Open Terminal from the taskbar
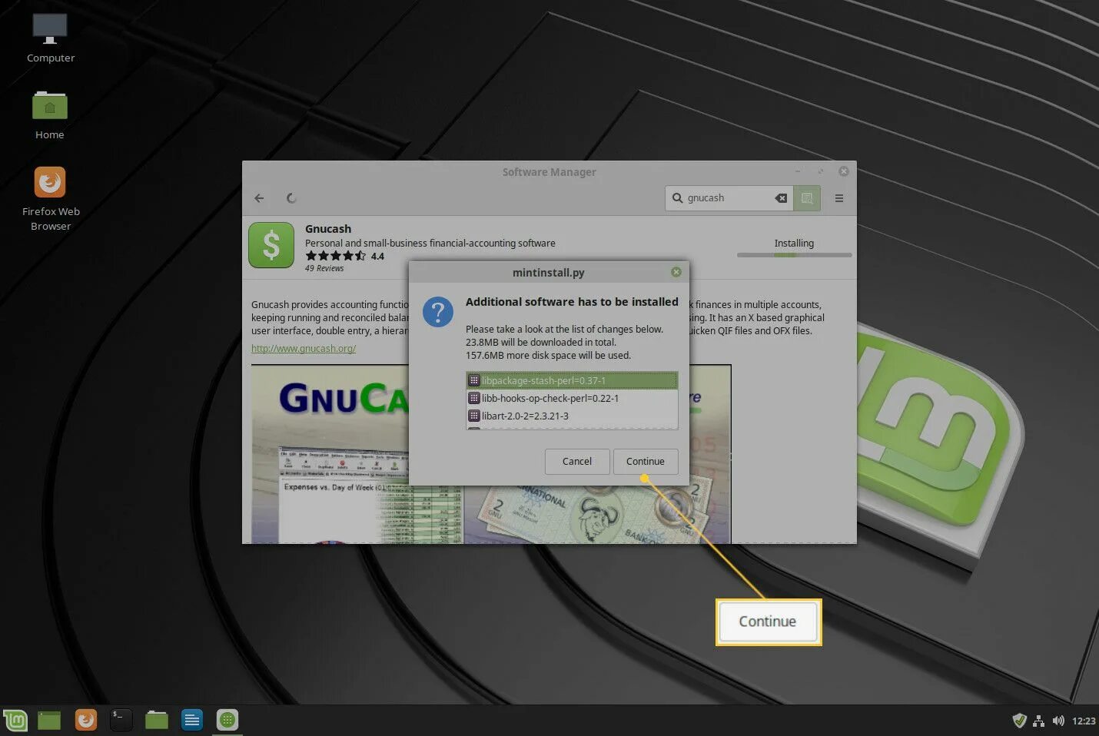This screenshot has width=1099, height=736. pos(121,720)
